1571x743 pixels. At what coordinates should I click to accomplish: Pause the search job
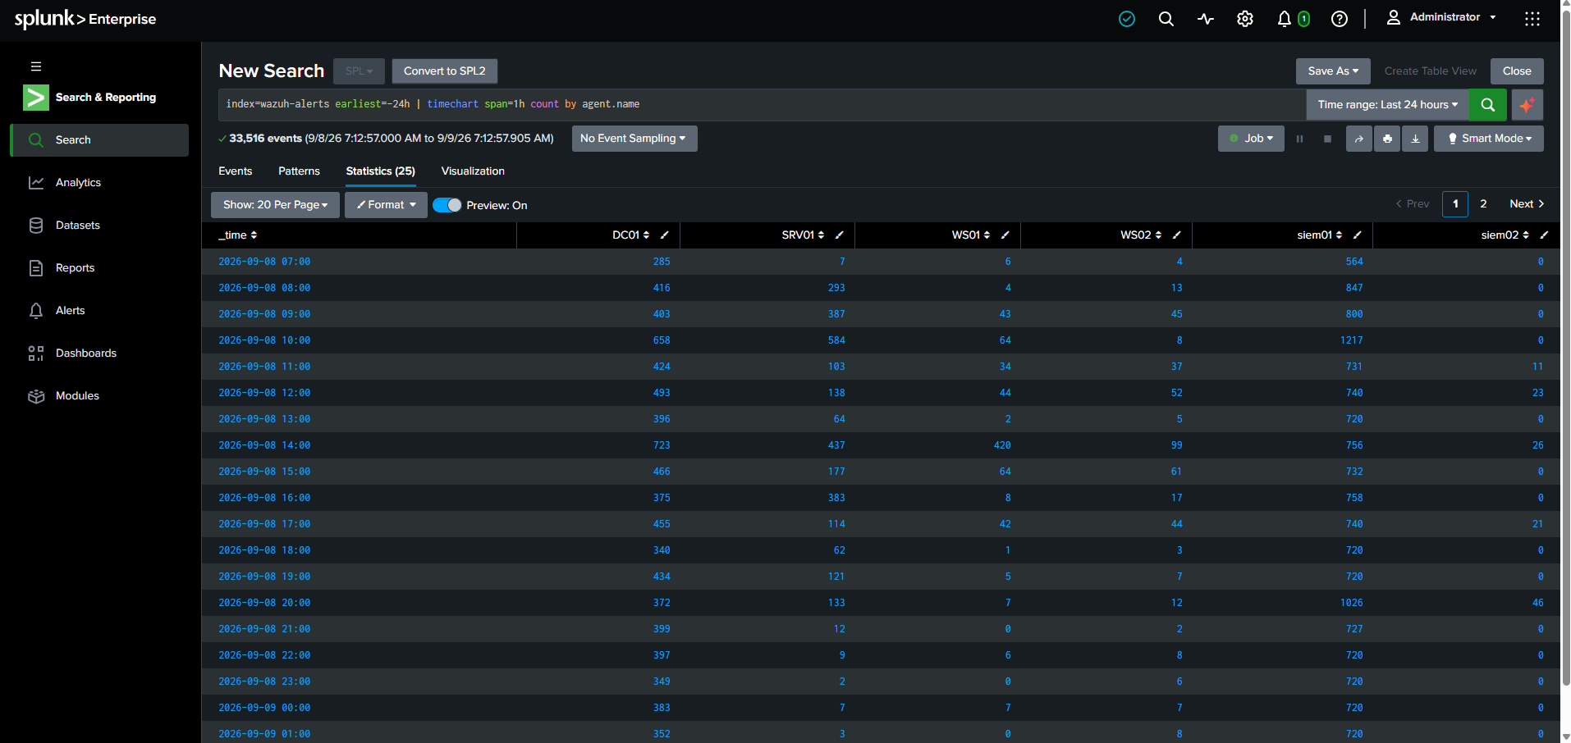point(1299,139)
